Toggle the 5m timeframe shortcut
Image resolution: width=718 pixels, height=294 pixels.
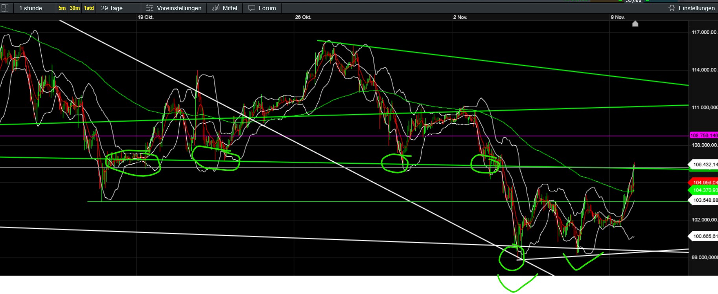point(62,8)
